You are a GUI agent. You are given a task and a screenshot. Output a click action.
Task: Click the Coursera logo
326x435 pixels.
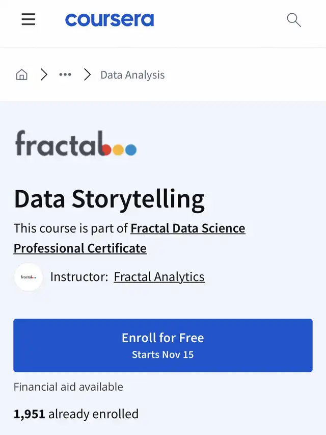point(110,20)
